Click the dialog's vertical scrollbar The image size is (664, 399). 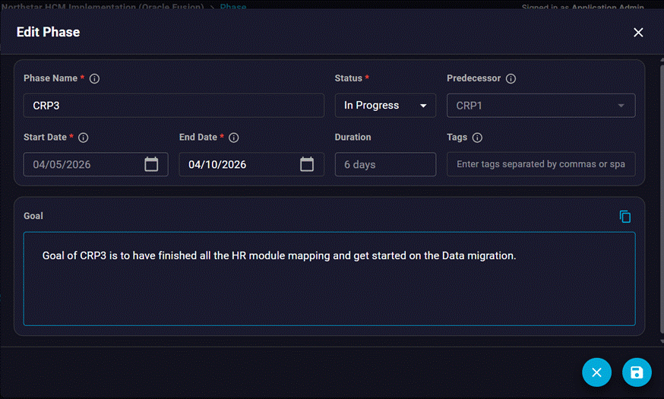point(662,199)
